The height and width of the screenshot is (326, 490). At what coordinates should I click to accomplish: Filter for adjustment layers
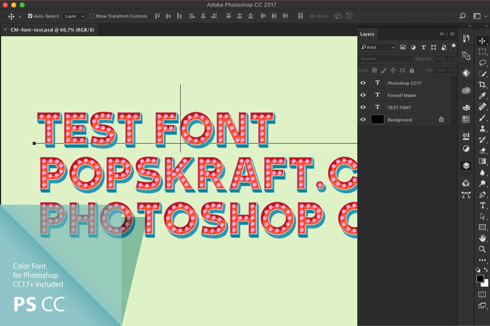coord(413,47)
